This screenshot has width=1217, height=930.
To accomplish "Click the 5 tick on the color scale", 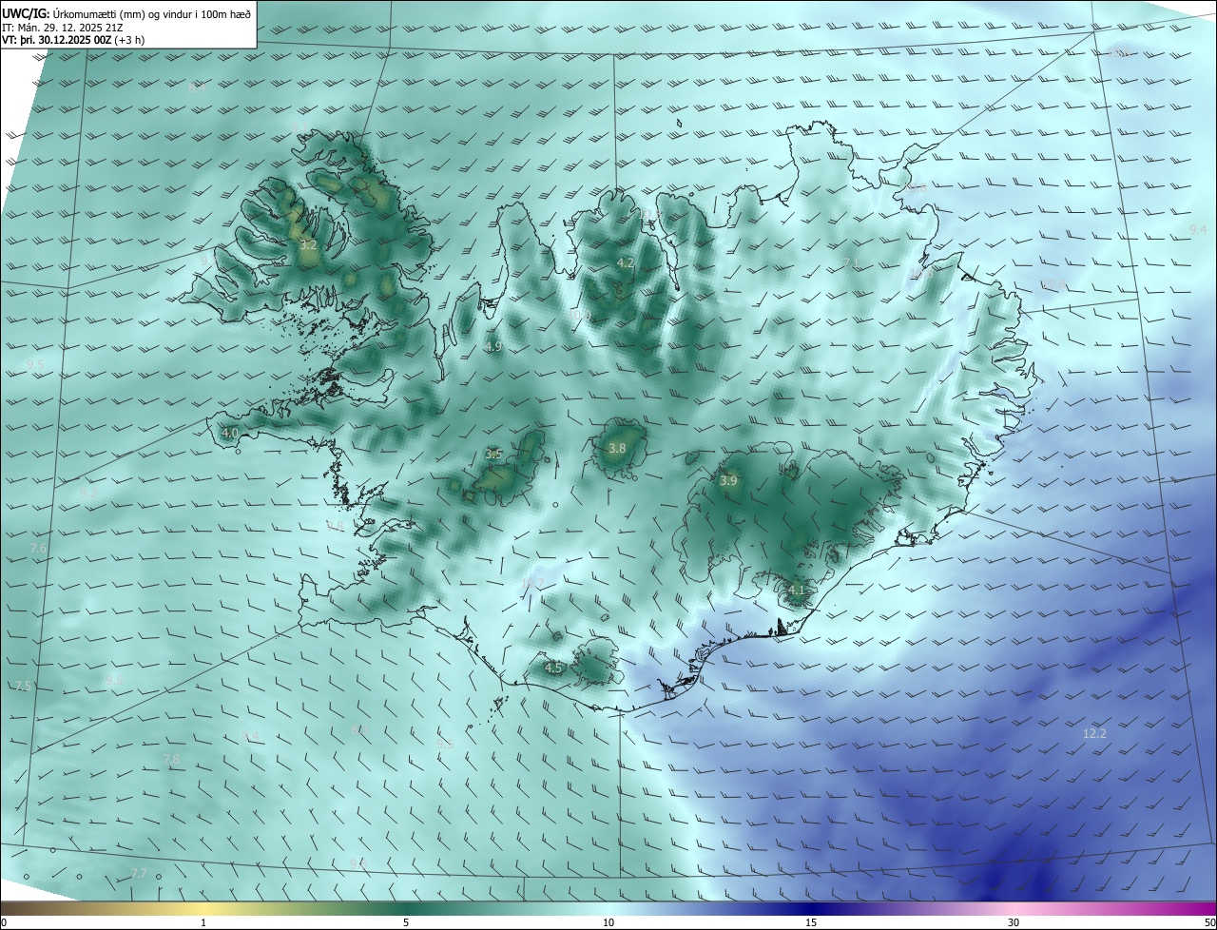I will click(406, 922).
